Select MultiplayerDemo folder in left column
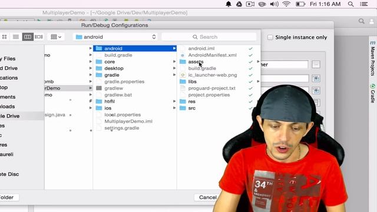This screenshot has height=212, width=377. click(68, 88)
